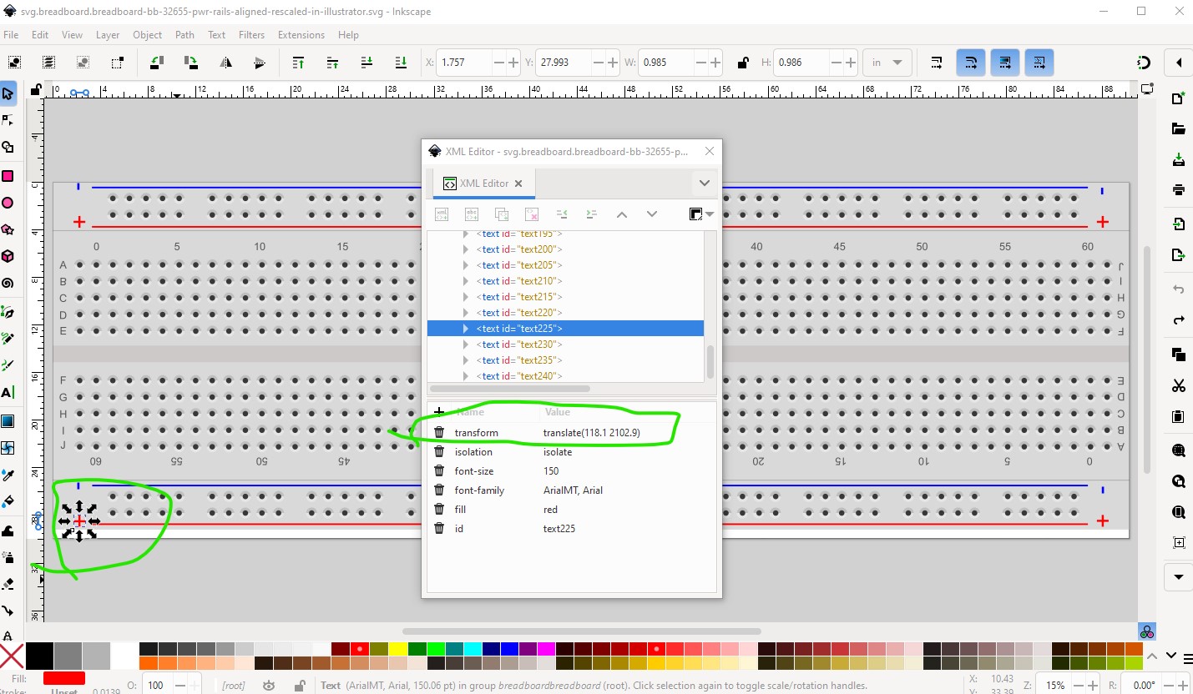Rotate selection 90° clockwise
Screen dimensions: 1193x694
point(190,63)
